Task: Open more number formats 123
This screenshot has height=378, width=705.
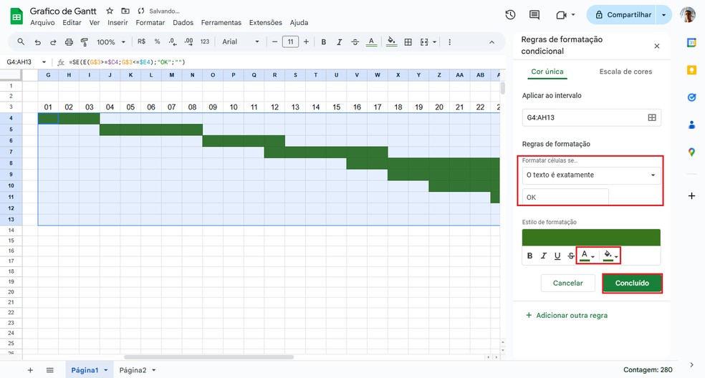Action: 205,42
